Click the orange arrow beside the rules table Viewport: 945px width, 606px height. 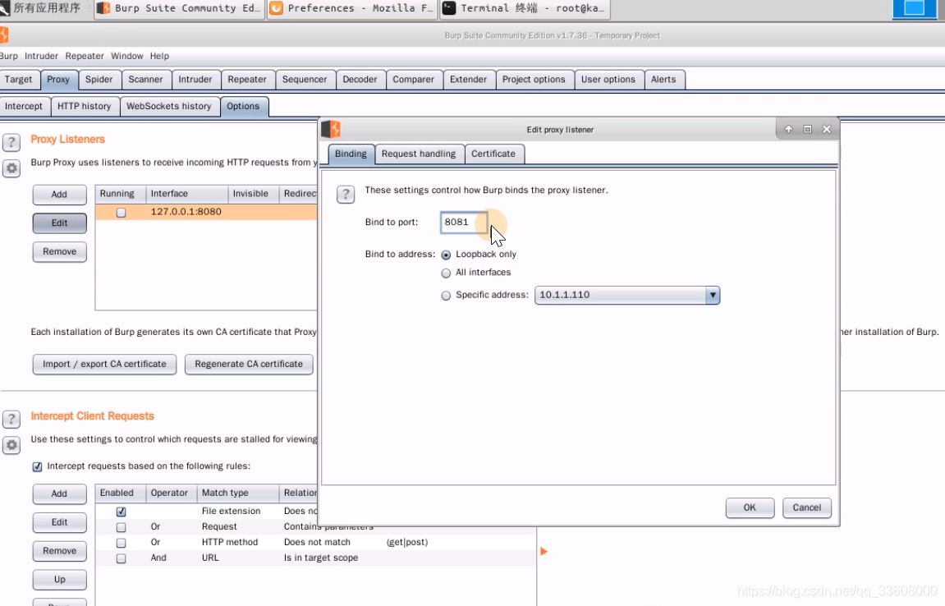[x=544, y=551]
